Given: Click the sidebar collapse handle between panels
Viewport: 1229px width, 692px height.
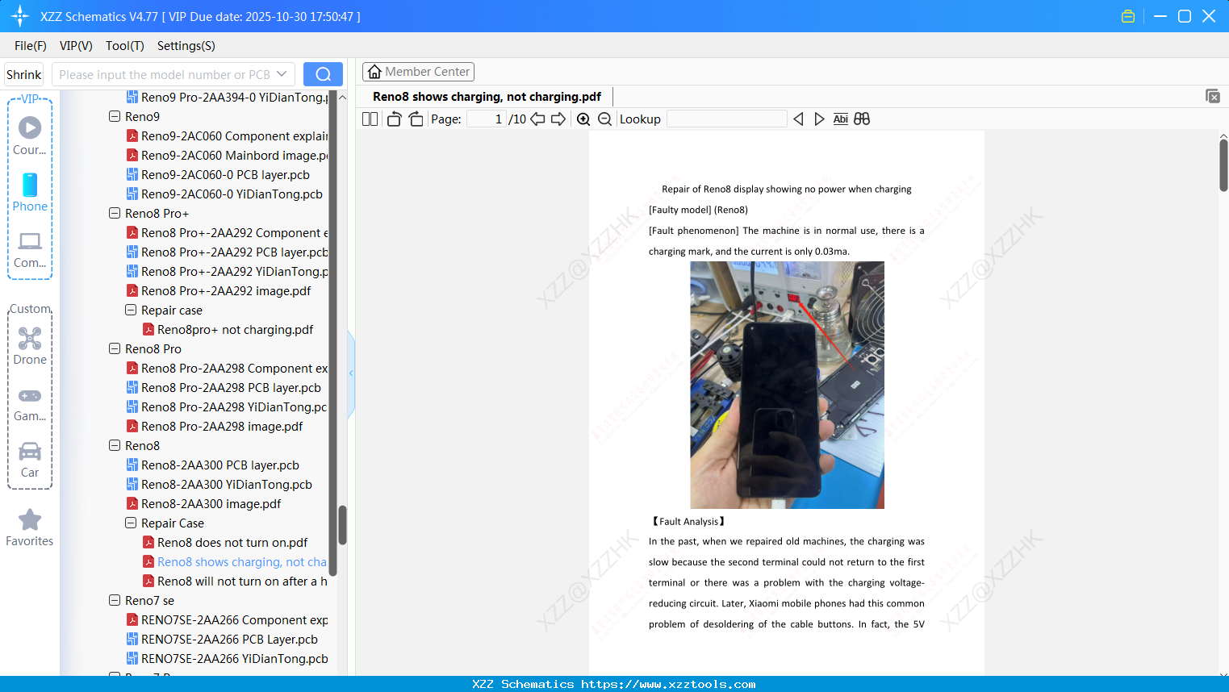Looking at the screenshot, I should [x=351, y=373].
